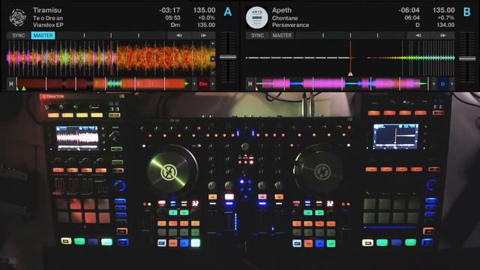This screenshot has width=480, height=270.
Task: Click the 'Tiramisu' track title
Action: tap(47, 10)
